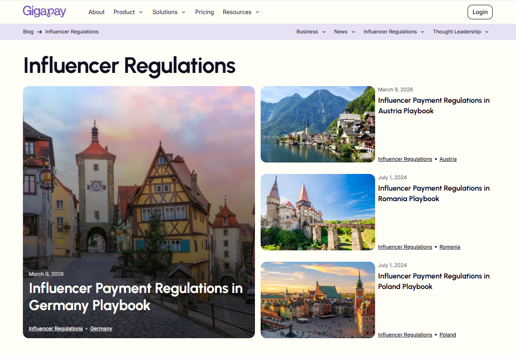This screenshot has height=354, width=516.
Task: Click Influencer Regulations tag on Germany card
Action: click(55, 329)
